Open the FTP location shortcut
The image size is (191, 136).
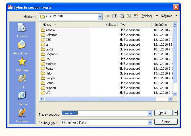[22, 81]
